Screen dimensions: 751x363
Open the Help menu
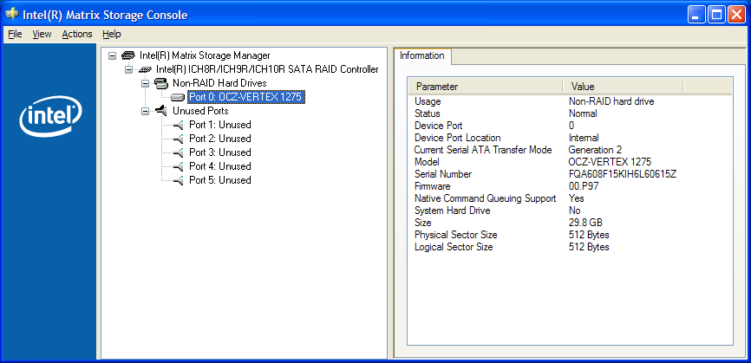(112, 34)
